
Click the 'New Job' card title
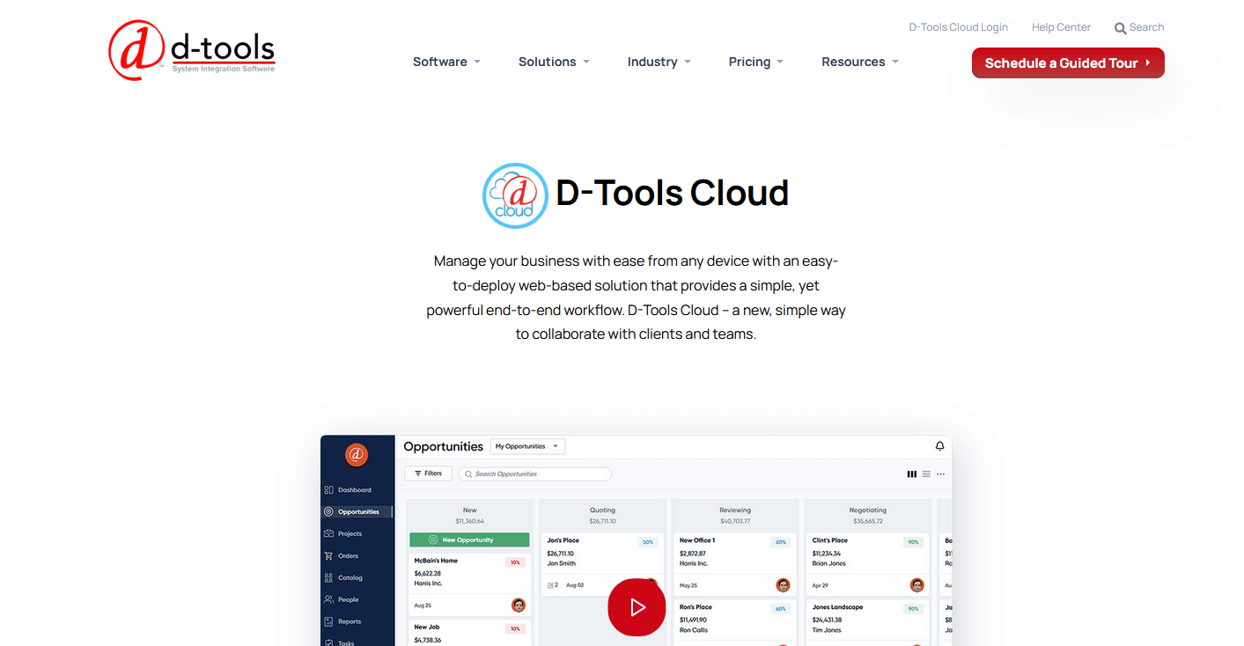(x=427, y=627)
